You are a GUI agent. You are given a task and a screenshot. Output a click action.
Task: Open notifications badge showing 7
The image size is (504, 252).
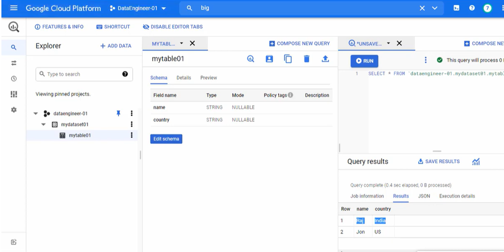click(x=487, y=8)
